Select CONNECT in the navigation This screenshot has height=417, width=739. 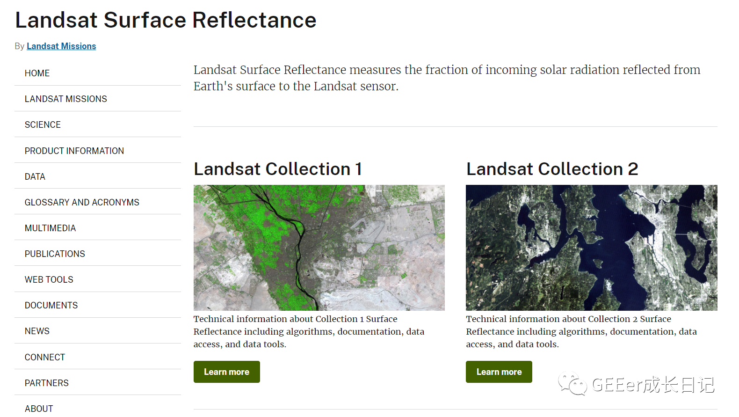coord(44,357)
